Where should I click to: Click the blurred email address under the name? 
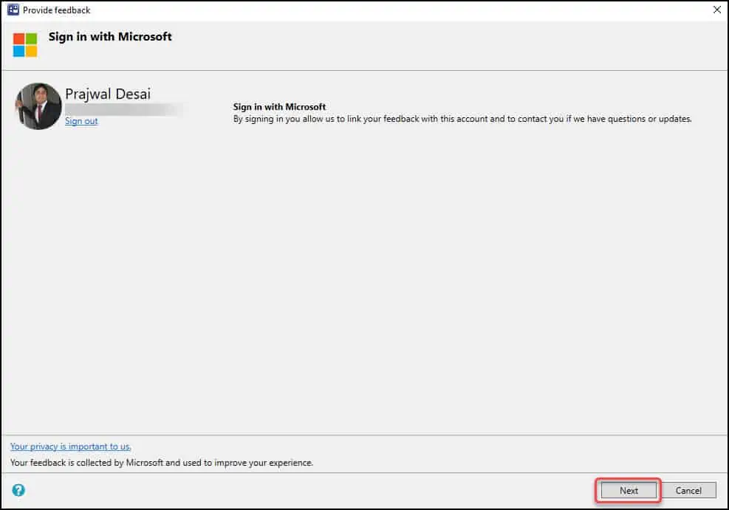[123, 110]
